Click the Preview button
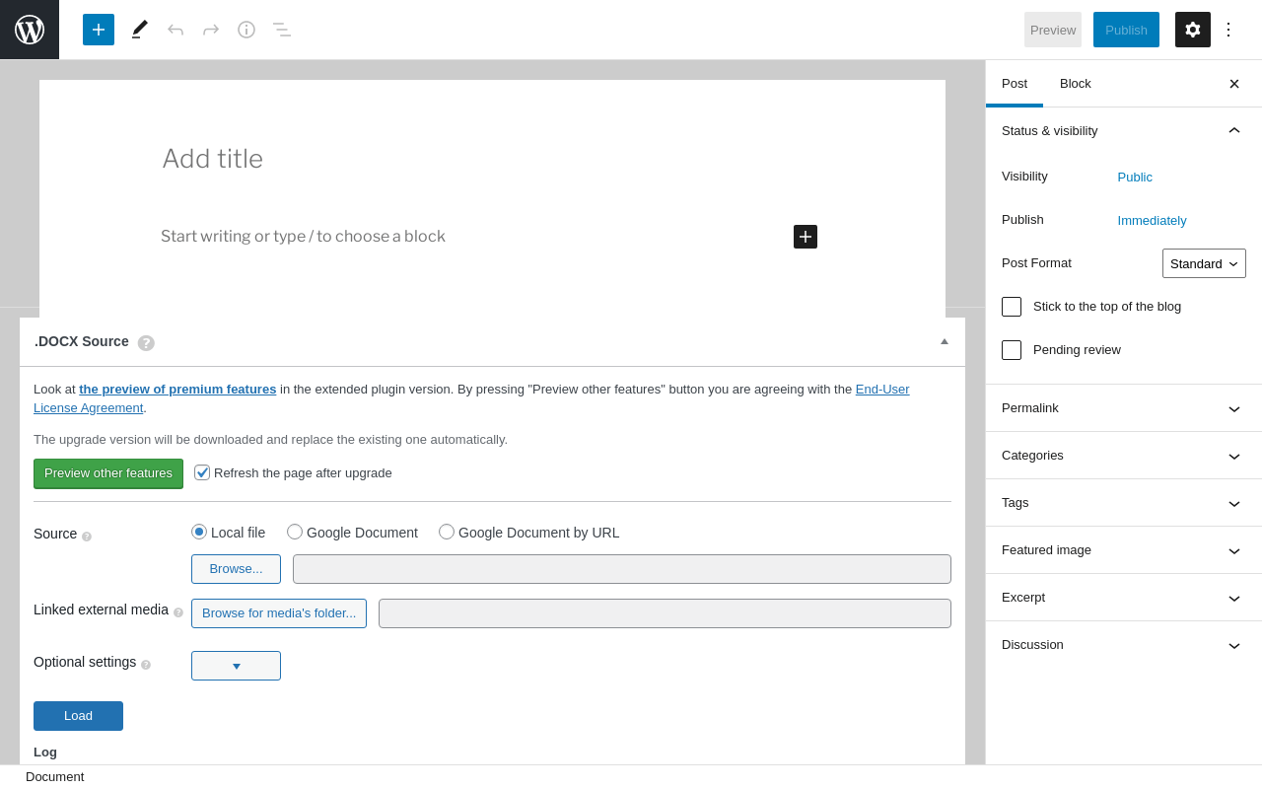The height and width of the screenshot is (789, 1262). pos(1053,30)
